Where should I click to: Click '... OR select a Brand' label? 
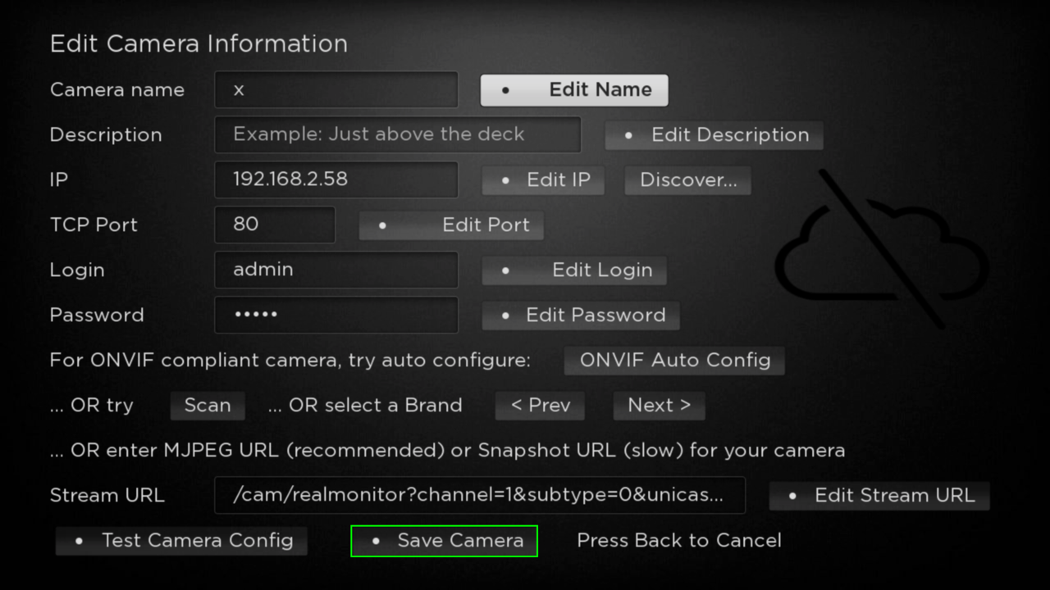[365, 406]
